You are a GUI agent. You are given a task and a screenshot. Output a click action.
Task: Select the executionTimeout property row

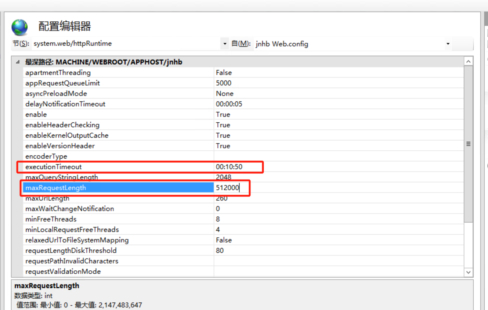[54, 167]
